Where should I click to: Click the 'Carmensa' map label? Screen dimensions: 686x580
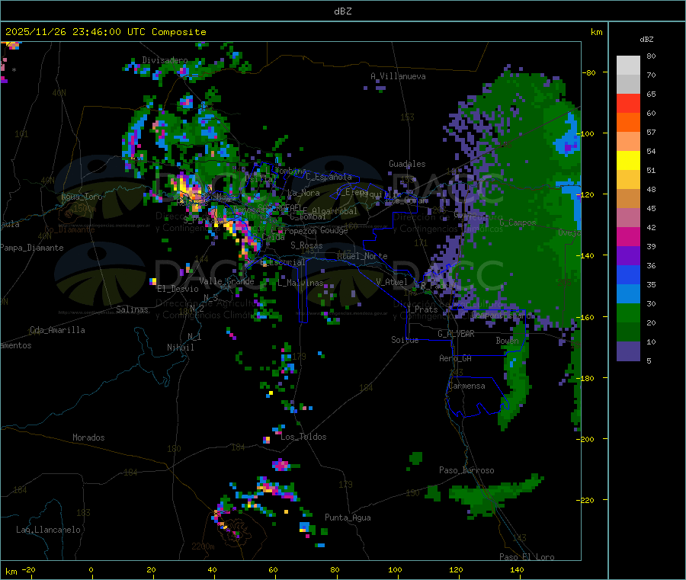466,386
